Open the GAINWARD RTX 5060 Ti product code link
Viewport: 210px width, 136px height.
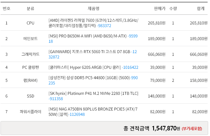(x=134, y=52)
